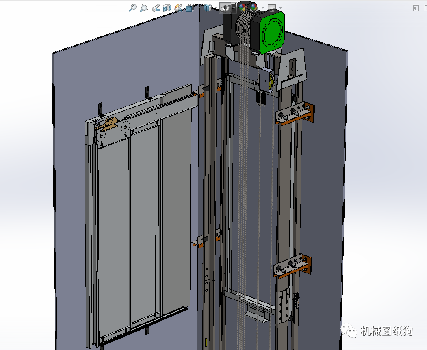This screenshot has width=427, height=350.
Task: Open View Settings monitor icon
Action: coord(272,7)
